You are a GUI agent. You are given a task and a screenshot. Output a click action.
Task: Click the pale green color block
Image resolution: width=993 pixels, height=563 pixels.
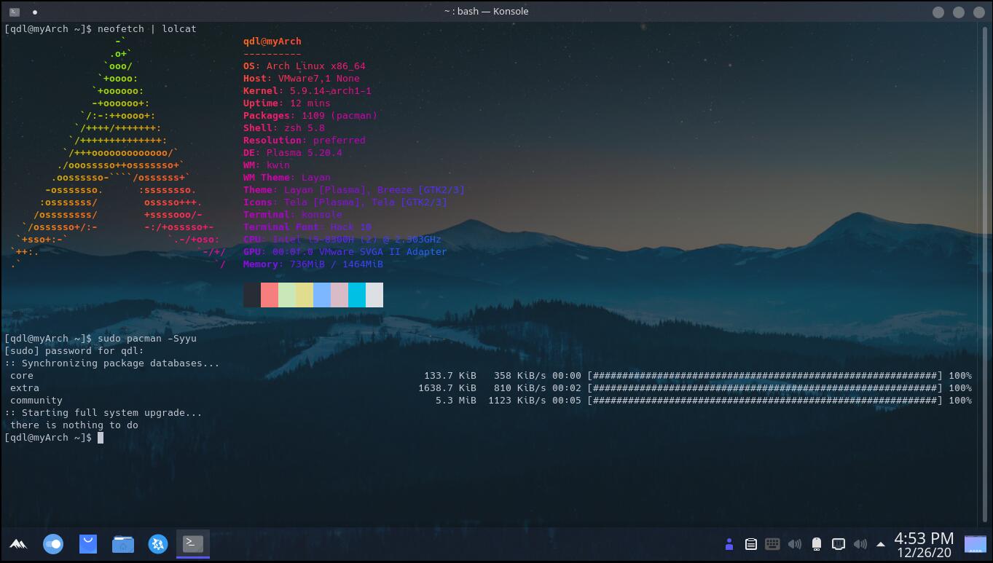[x=287, y=295]
